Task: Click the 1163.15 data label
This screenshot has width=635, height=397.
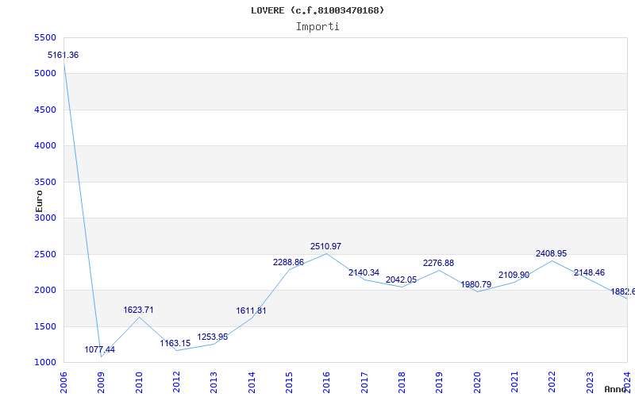Action: click(175, 344)
